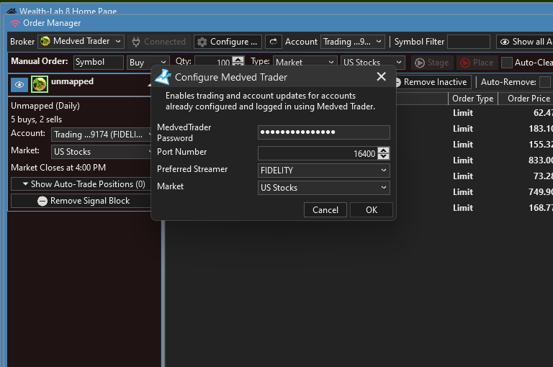Click the Symbol Filter text box
Viewport: 553px width, 367px height.
[x=468, y=42]
